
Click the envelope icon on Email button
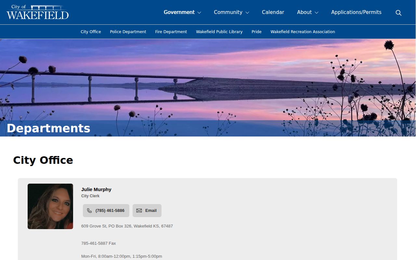139,211
